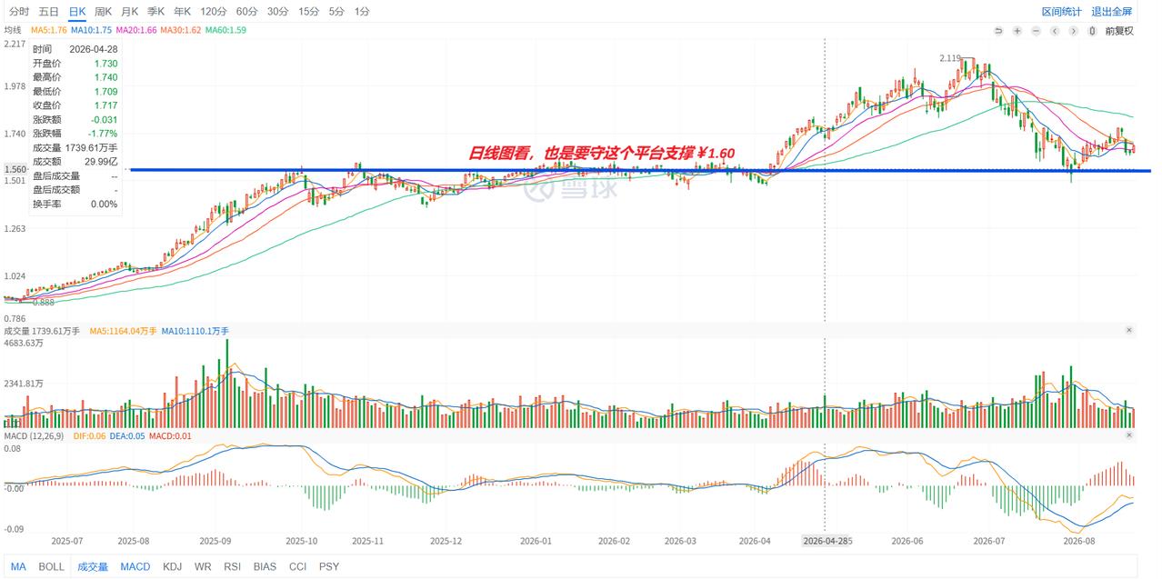Click 退出全屏 to exit fullscreen
1162x579 pixels.
[1112, 12]
